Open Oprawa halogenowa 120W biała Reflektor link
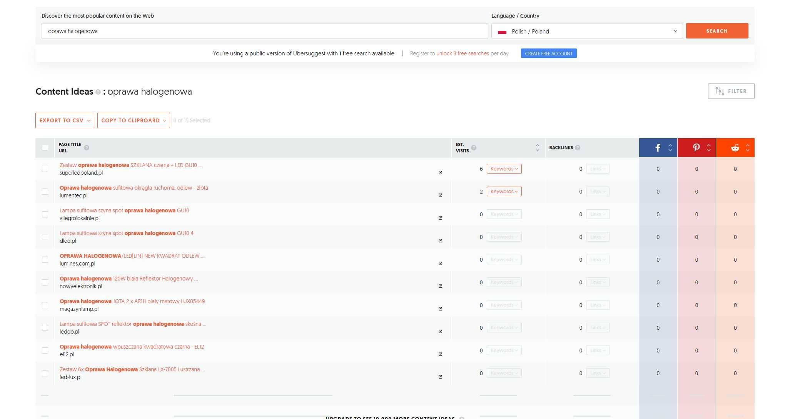The image size is (790, 419). (129, 279)
